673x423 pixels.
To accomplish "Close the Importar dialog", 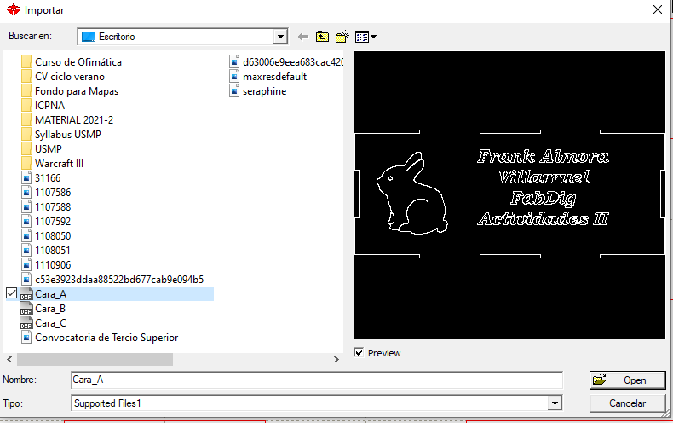I will (x=657, y=9).
